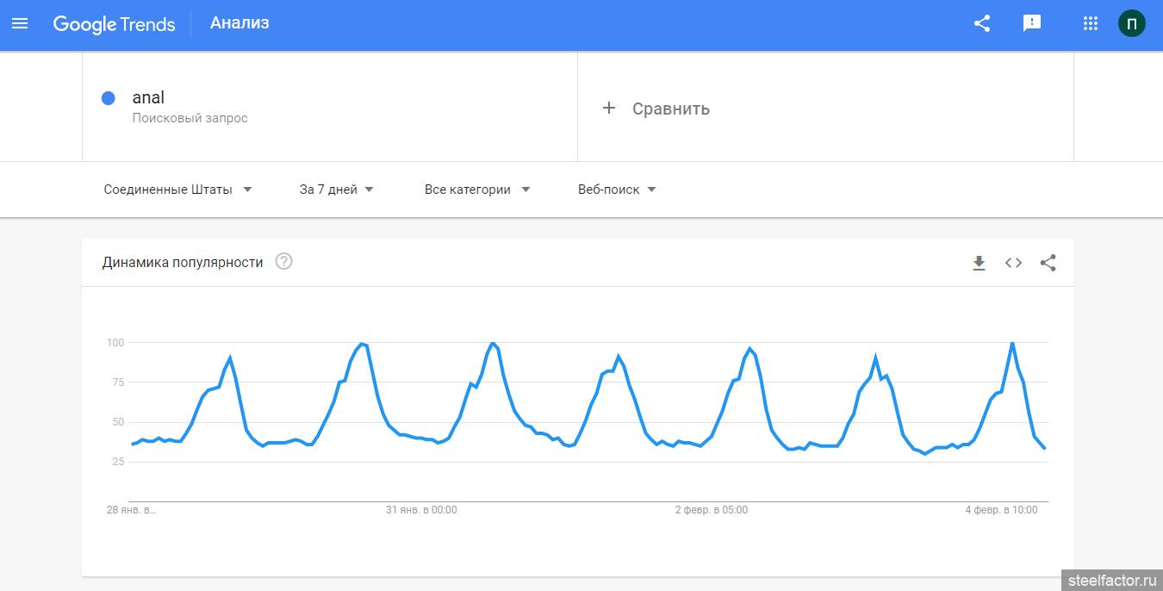
Task: Click the share icon in the header
Action: pos(981,24)
